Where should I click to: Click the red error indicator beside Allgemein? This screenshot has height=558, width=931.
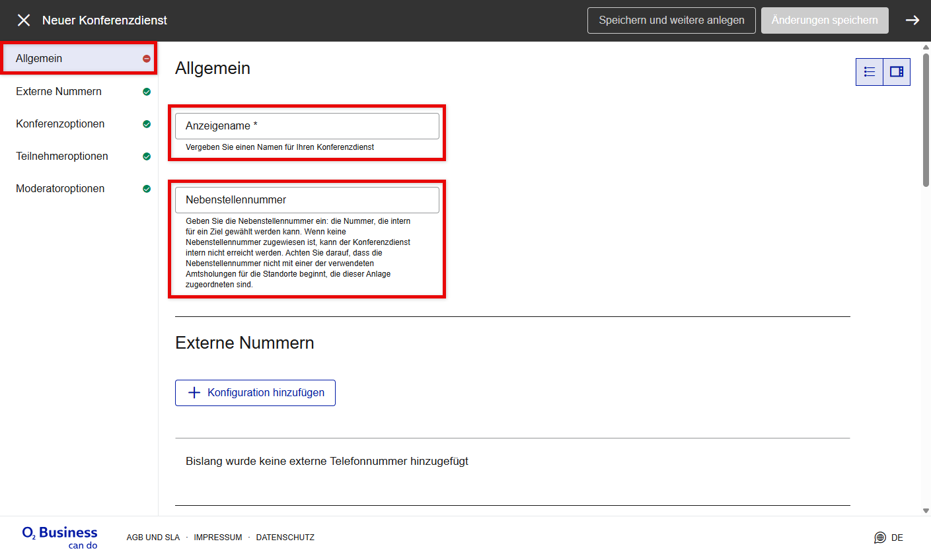click(147, 59)
